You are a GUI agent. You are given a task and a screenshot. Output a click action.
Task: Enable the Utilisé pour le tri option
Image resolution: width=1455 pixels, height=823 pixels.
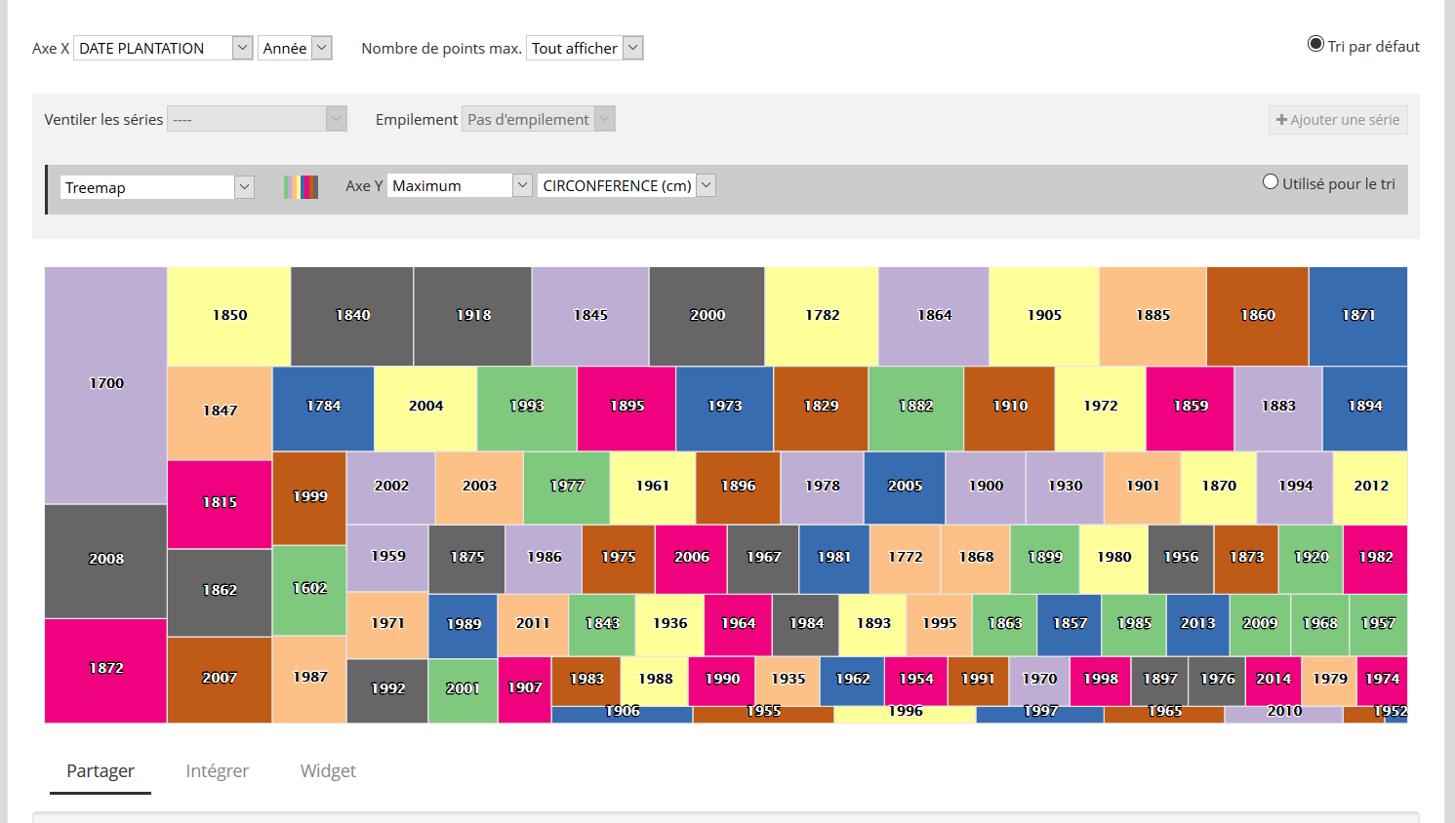point(1271,182)
